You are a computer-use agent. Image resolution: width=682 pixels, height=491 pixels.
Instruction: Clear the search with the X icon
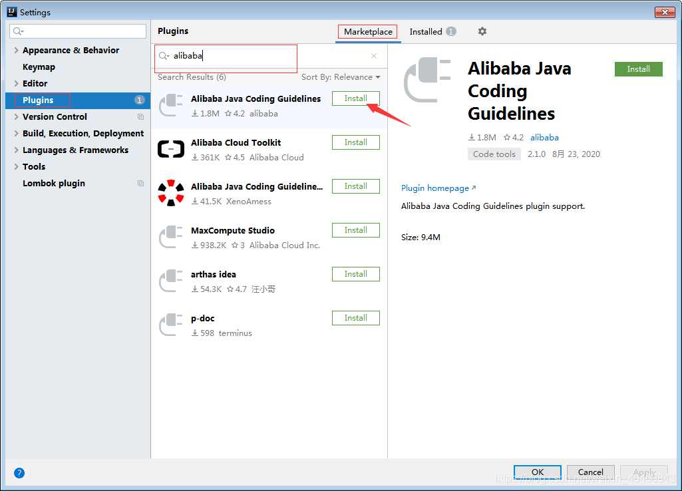[374, 56]
